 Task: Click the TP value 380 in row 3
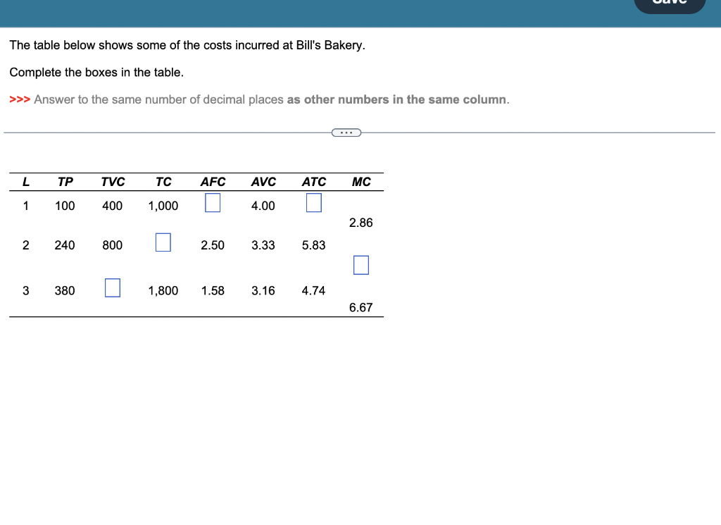pyautogui.click(x=65, y=290)
